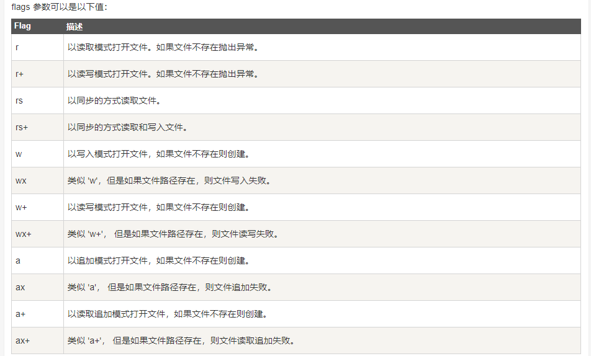Select the 'a+' flag cell

point(37,314)
